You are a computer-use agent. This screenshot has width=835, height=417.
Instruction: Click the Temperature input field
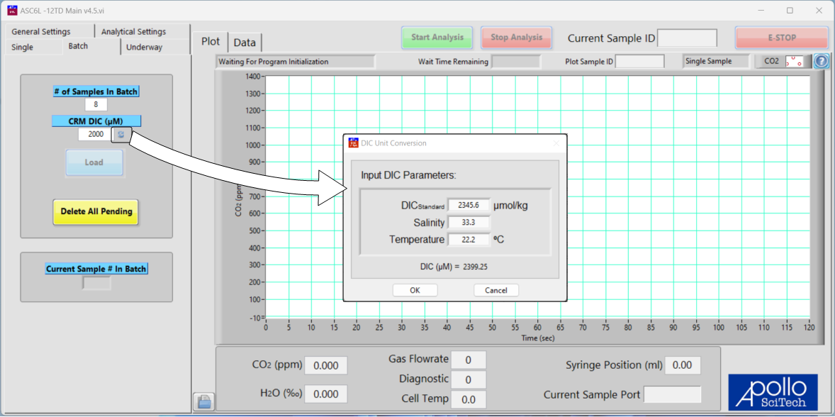coord(469,240)
